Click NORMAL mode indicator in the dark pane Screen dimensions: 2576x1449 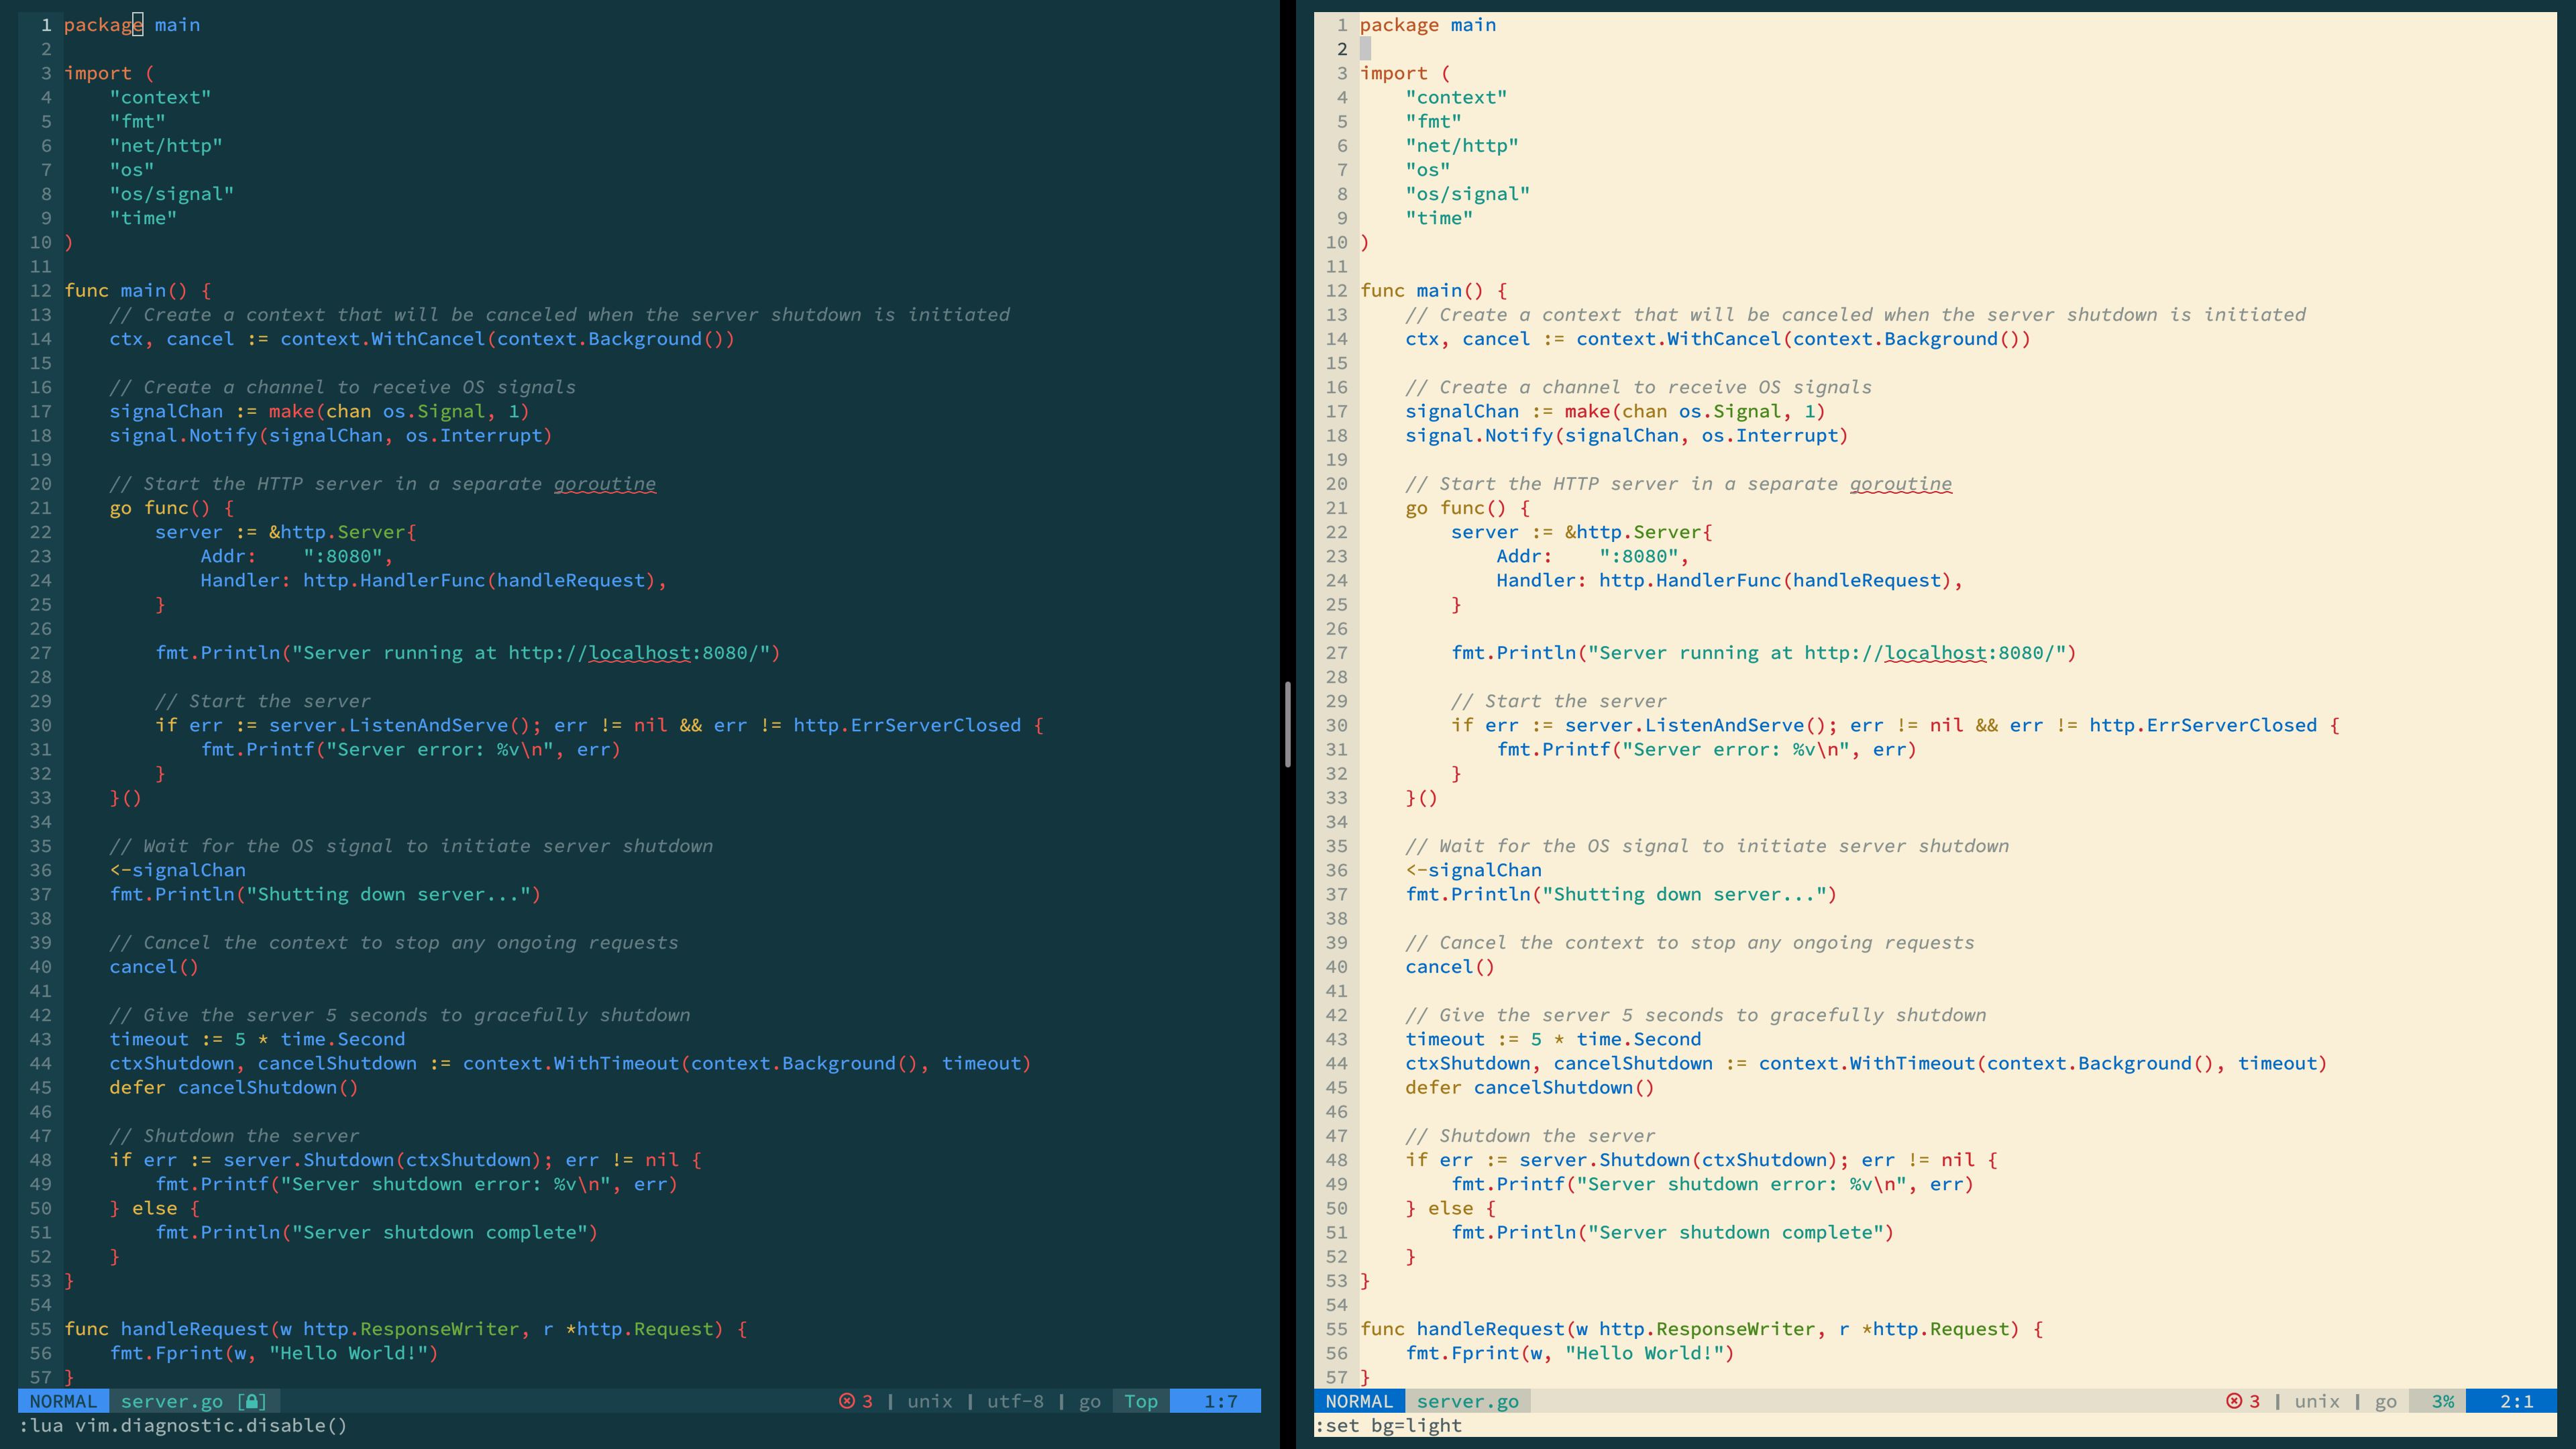tap(63, 1401)
